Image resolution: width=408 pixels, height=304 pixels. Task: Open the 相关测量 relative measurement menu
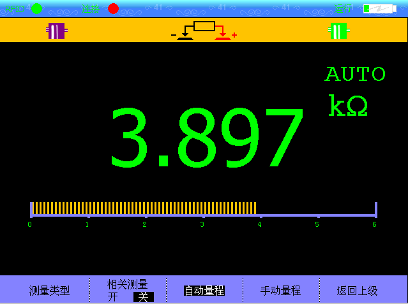127,284
